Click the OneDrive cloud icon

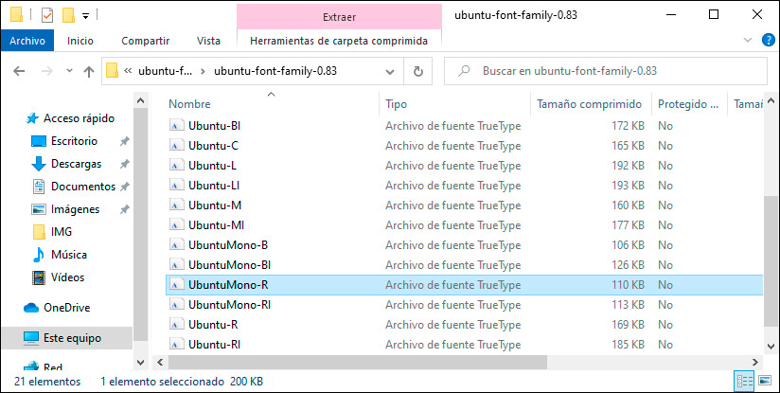pyautogui.click(x=31, y=308)
